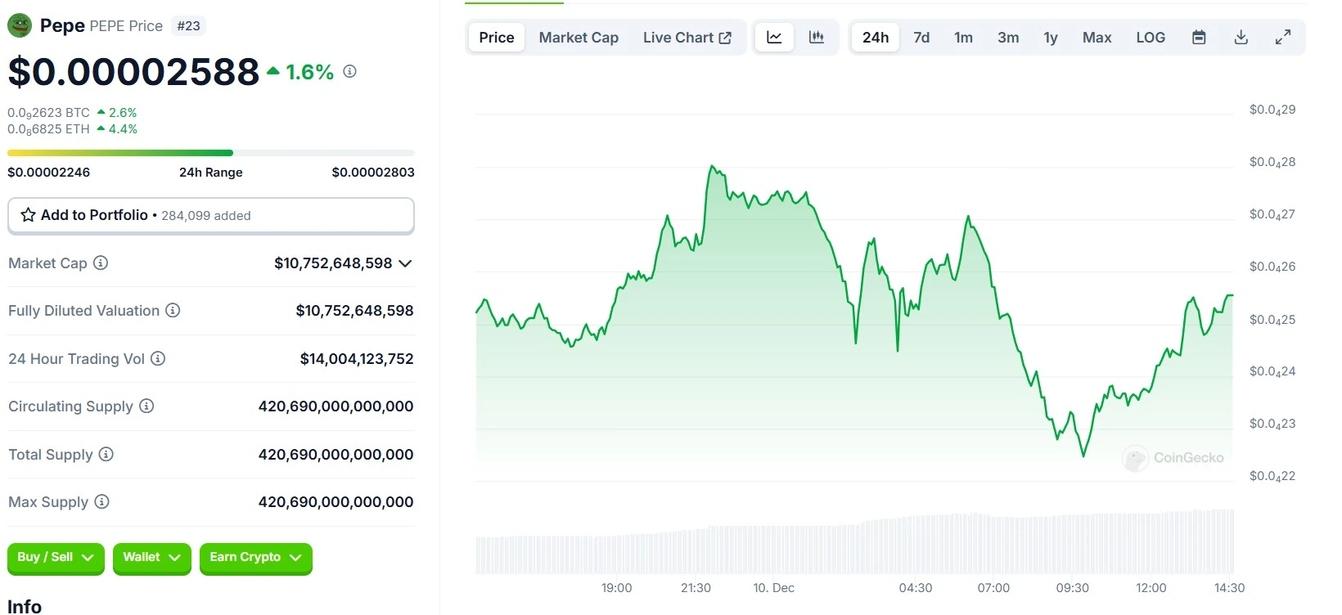Select the 3m timeframe
The width and height of the screenshot is (1342, 615).
coord(1008,38)
